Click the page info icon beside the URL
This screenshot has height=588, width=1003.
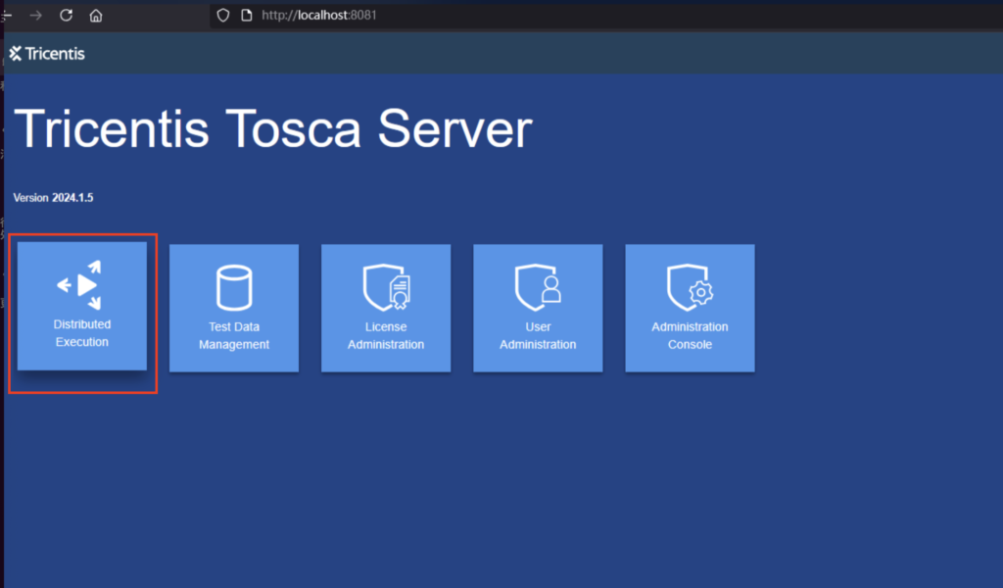(x=246, y=16)
